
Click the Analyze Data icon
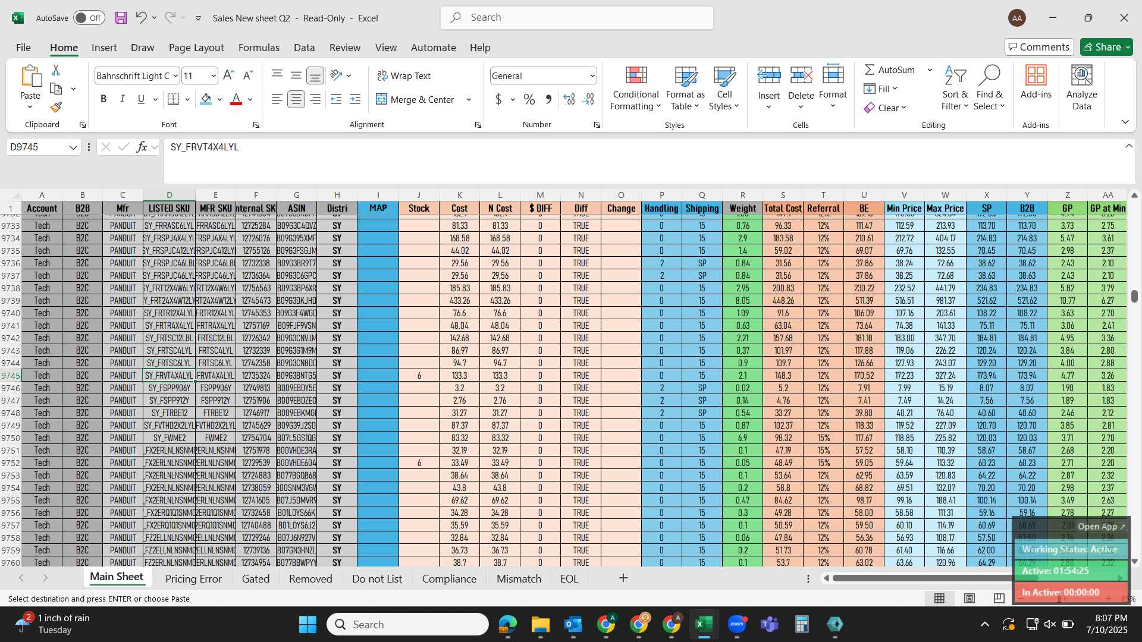coord(1081,75)
